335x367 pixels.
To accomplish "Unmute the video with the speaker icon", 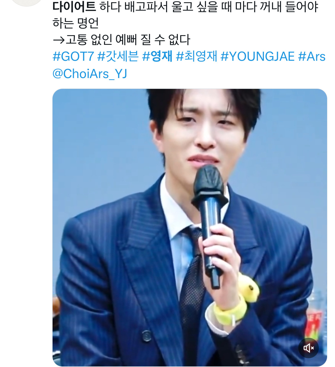I will pos(309,348).
